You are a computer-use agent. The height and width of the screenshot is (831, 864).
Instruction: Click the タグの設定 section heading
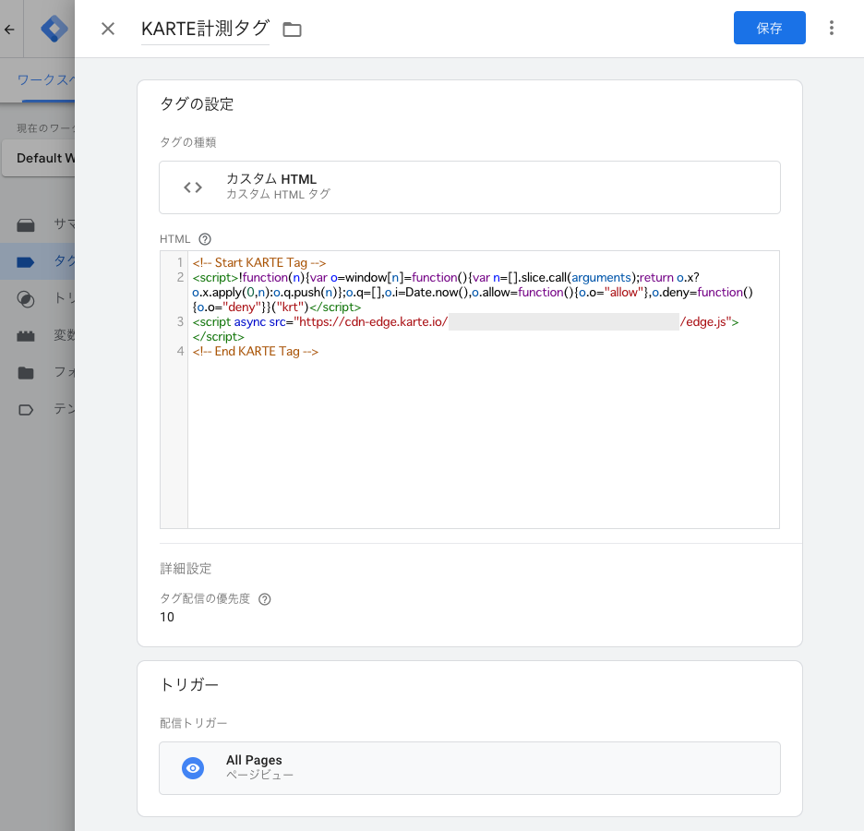(197, 104)
